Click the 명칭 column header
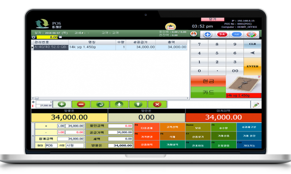This screenshot has height=174, width=291. coord(92,42)
